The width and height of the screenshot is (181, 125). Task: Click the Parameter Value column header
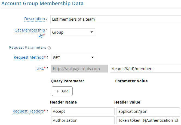pyautogui.click(x=131, y=81)
